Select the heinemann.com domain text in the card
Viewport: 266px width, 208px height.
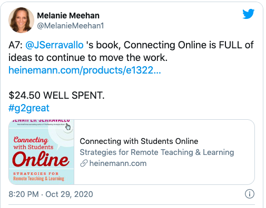pos(118,163)
